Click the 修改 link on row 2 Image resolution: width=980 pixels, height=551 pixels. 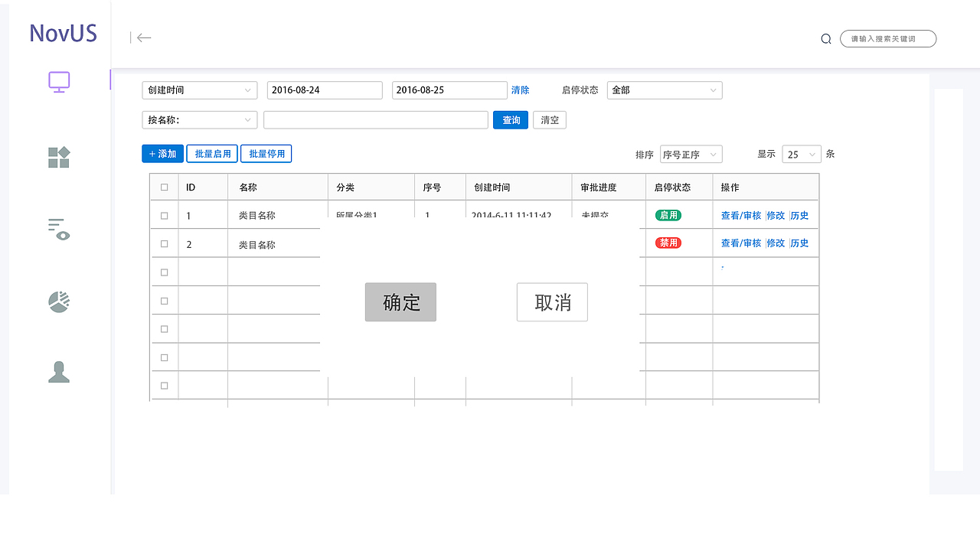pos(776,243)
